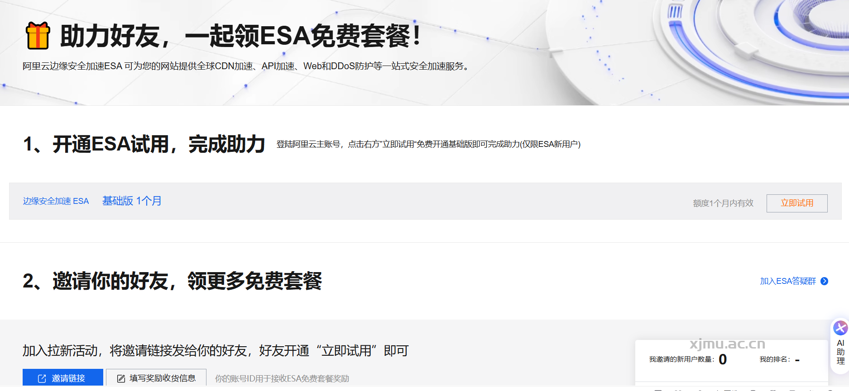Click the pencil edit icon on 填写奖励收货信息

[x=121, y=378]
